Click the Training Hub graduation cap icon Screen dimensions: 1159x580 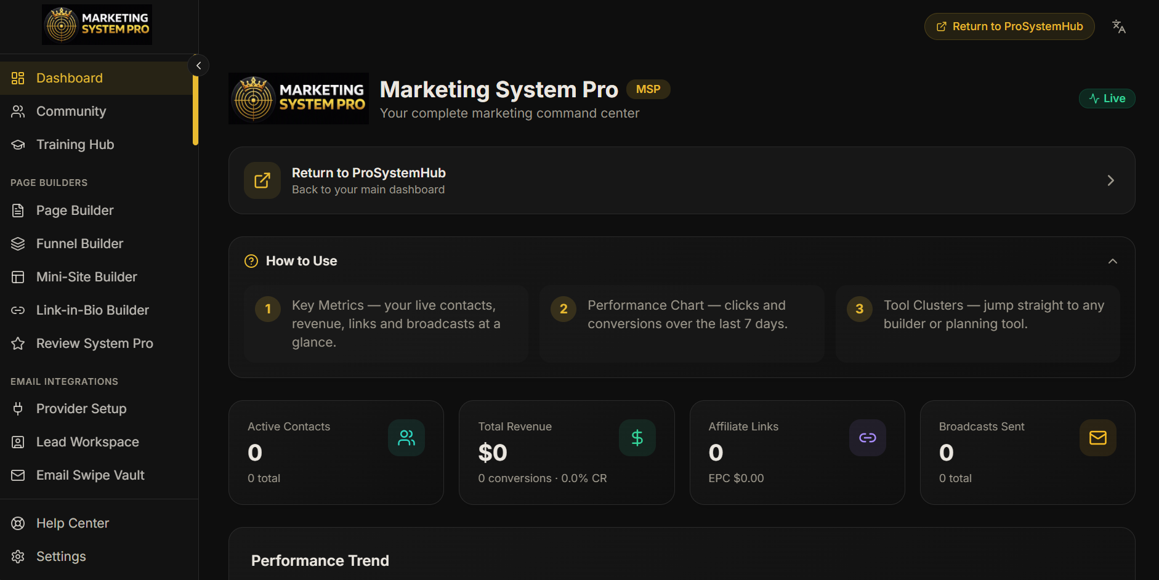pos(18,145)
